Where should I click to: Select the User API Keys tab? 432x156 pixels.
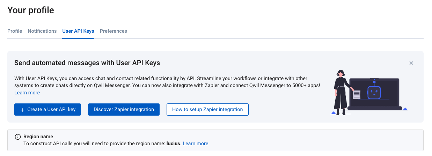(78, 31)
